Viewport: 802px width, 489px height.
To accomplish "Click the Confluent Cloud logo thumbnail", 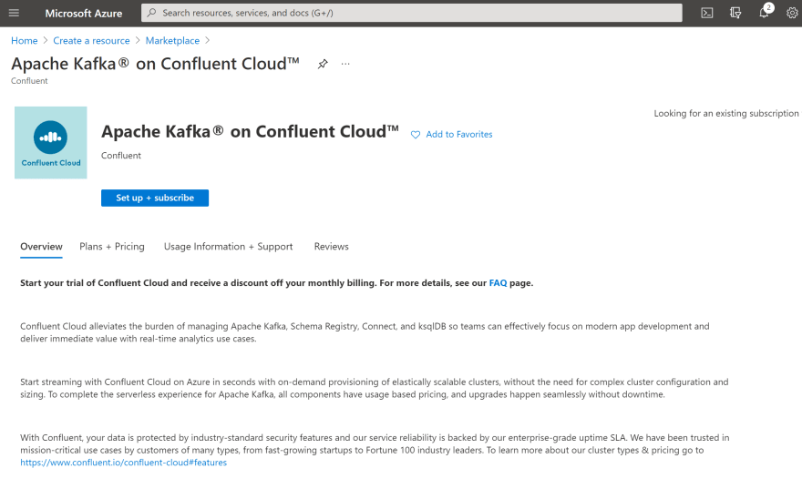I will tap(51, 143).
